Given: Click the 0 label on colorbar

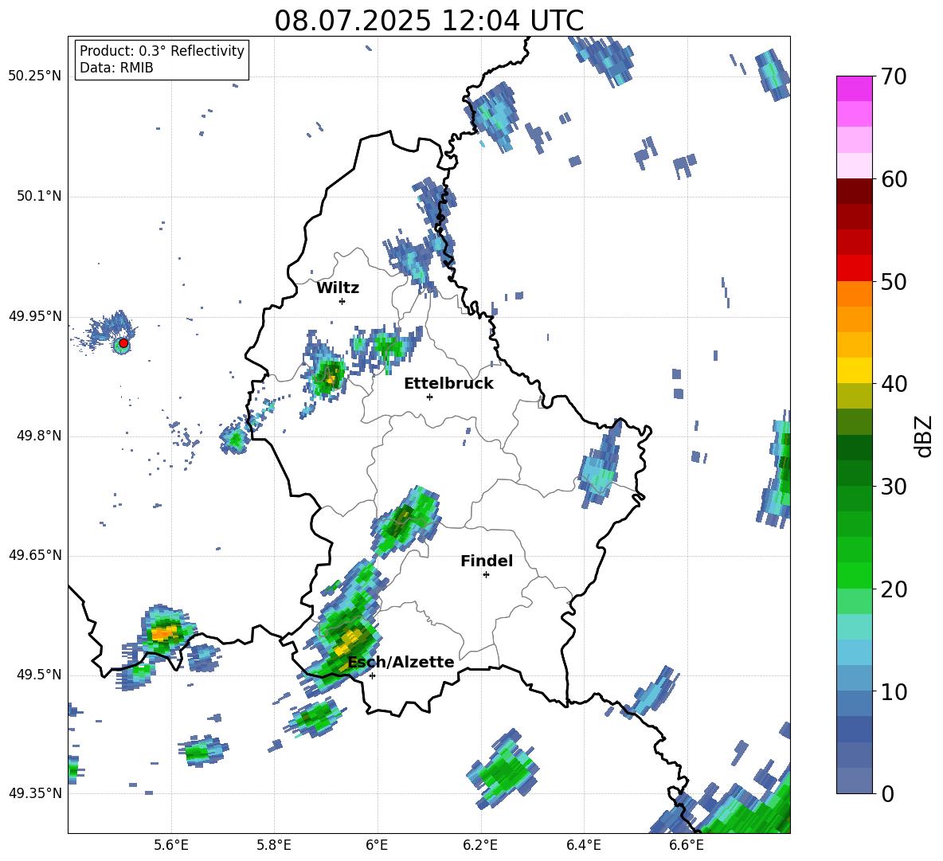Looking at the screenshot, I should 887,794.
